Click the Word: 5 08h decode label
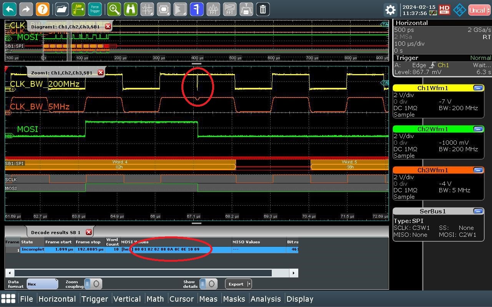The width and height of the screenshot is (492, 307). (x=349, y=164)
